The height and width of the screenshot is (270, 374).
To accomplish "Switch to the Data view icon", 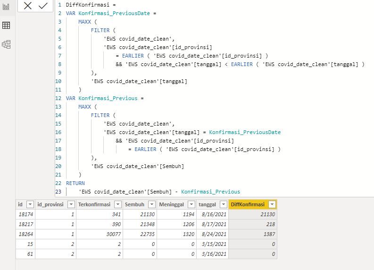I will pyautogui.click(x=6, y=25).
